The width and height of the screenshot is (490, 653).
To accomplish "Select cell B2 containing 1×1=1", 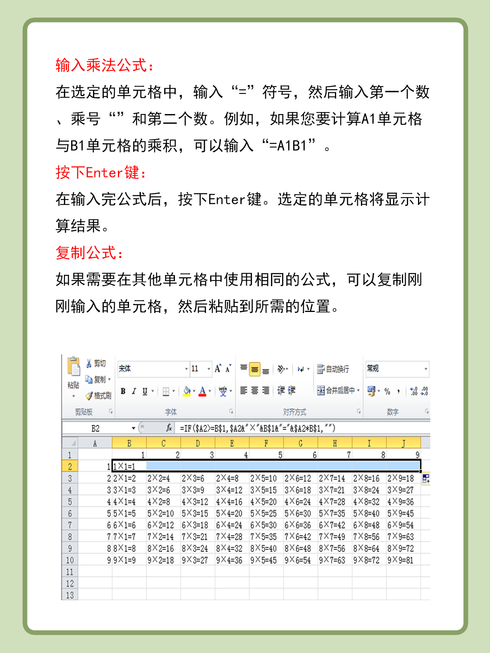I will (x=129, y=466).
